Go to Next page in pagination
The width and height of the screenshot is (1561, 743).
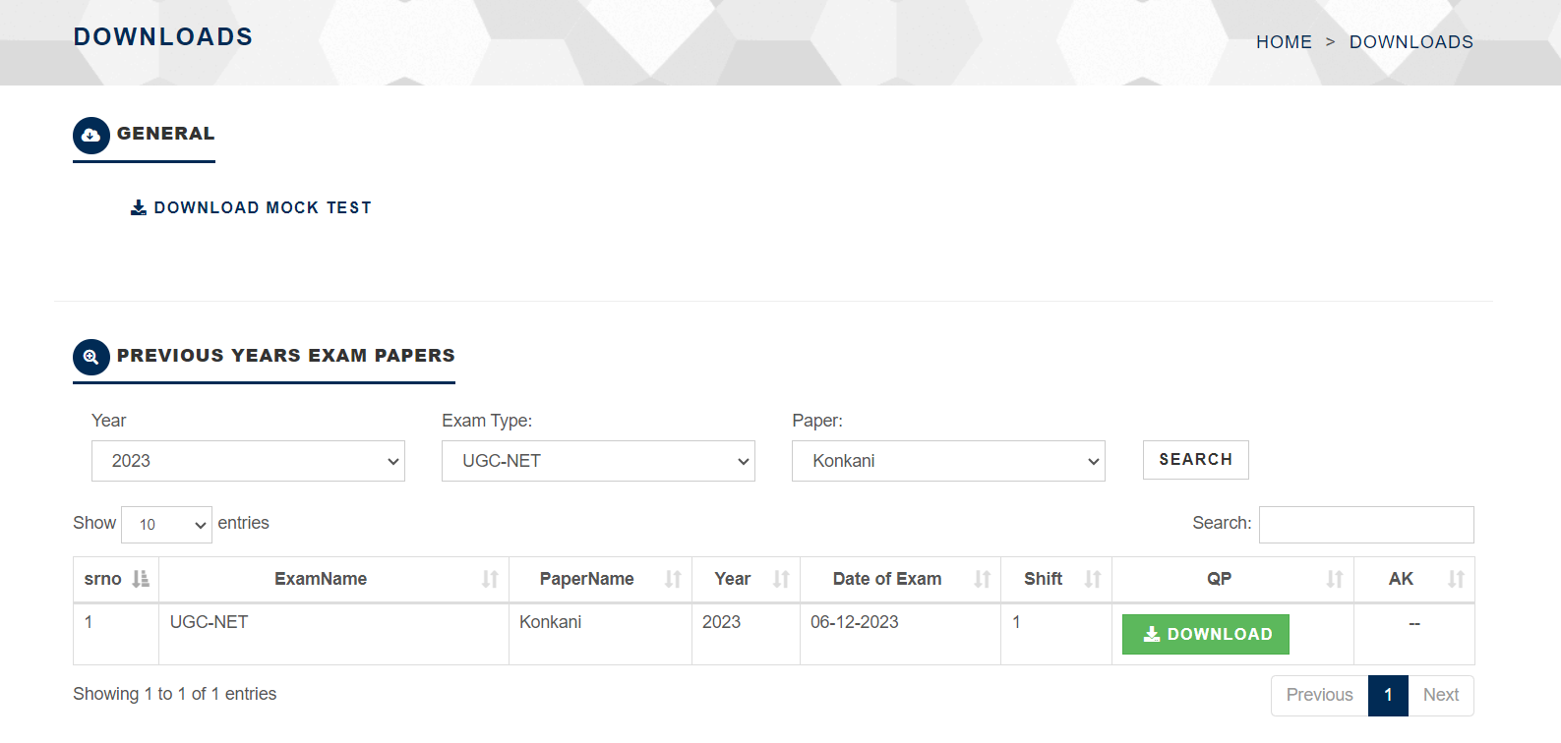click(1440, 695)
